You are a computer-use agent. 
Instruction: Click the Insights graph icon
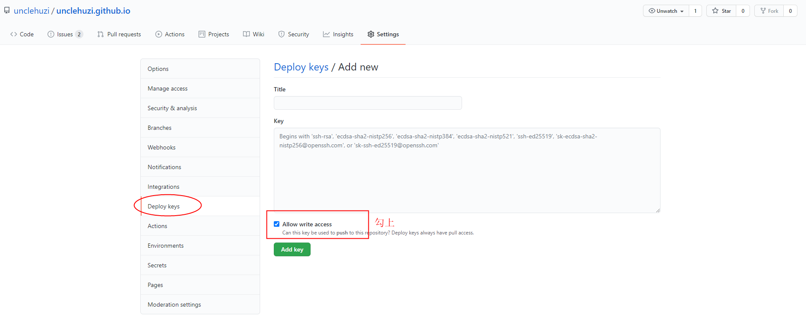coord(326,34)
